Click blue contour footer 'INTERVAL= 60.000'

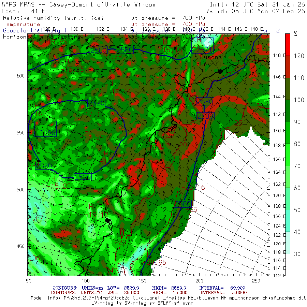222,288
